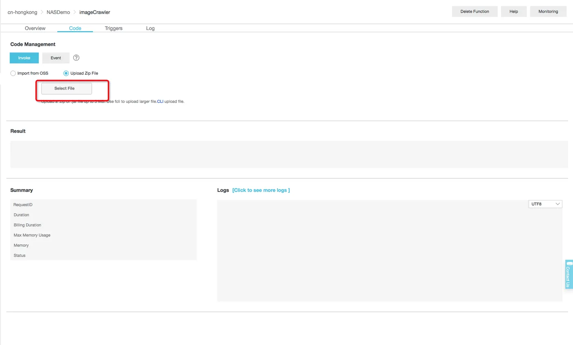Open the UTF8 encoding dropdown
Viewport: 573px width, 345px height.
(545, 204)
